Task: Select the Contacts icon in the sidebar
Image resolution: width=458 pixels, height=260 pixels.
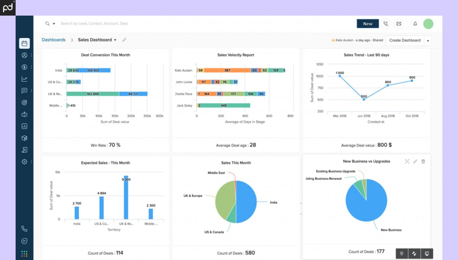Action: coord(24,55)
